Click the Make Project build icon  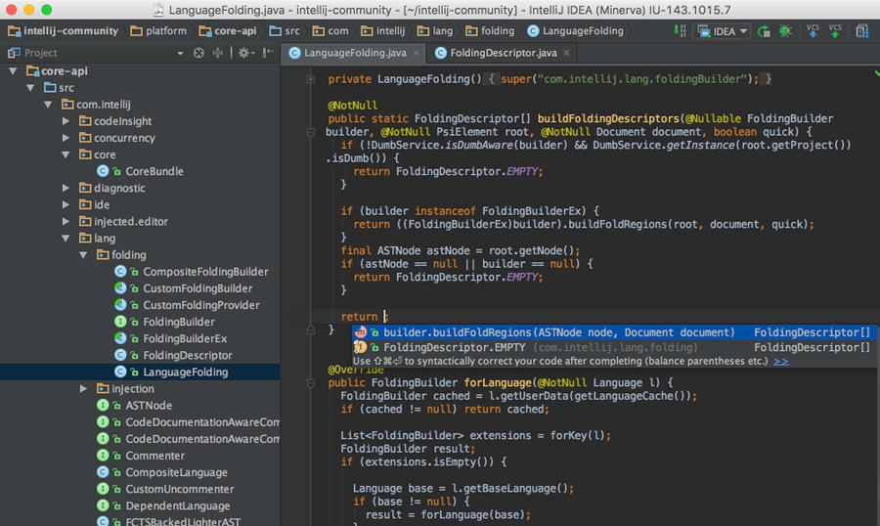tap(680, 31)
